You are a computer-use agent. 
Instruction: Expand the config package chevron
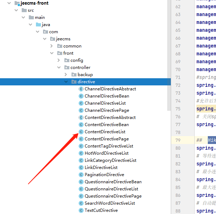(59, 60)
